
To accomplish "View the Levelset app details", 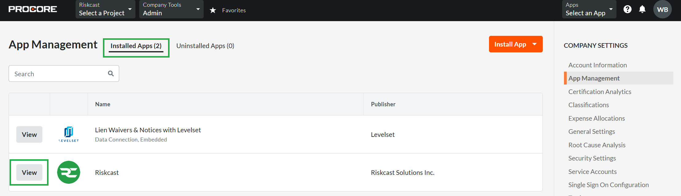I will click(x=29, y=134).
